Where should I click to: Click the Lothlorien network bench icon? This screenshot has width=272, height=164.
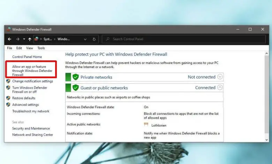point(146,125)
